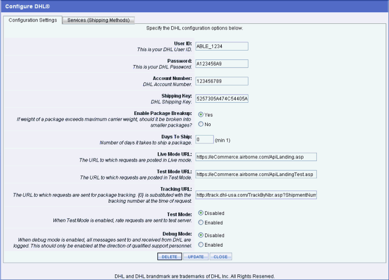This screenshot has width=389, height=280.
Task: Set Debug Mode to Enabled
Action: coord(201,244)
